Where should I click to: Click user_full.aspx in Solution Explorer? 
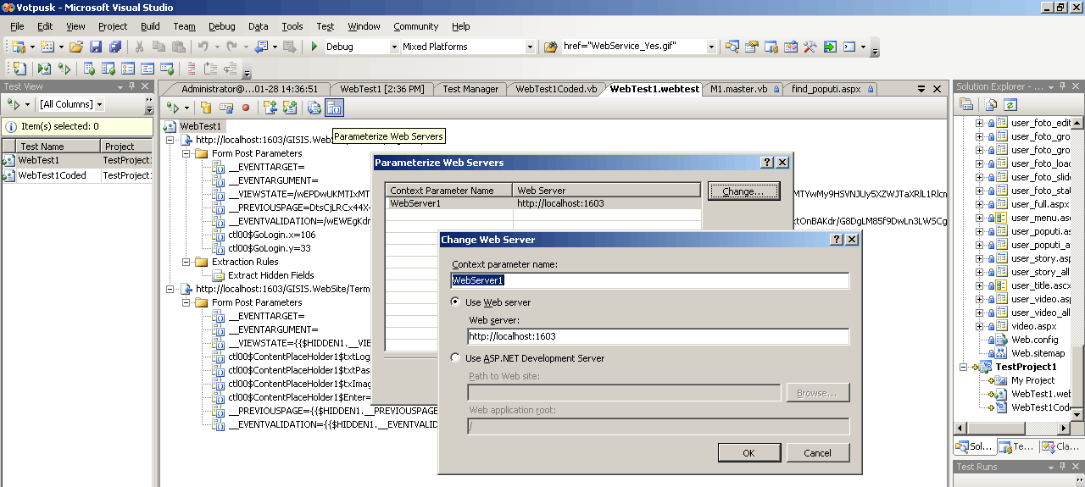(1040, 204)
